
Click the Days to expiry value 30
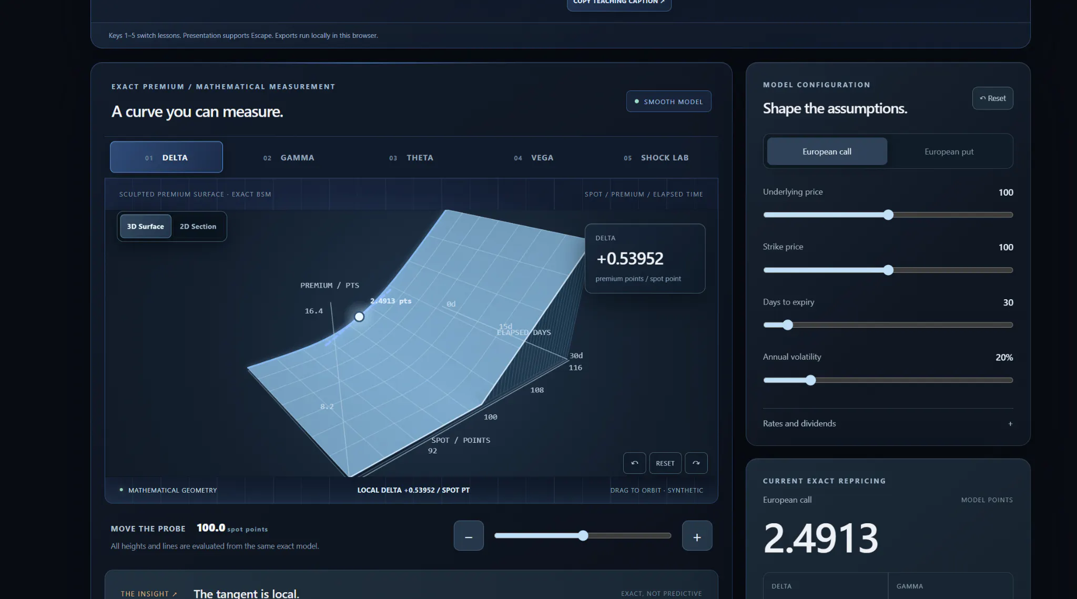coord(1008,302)
